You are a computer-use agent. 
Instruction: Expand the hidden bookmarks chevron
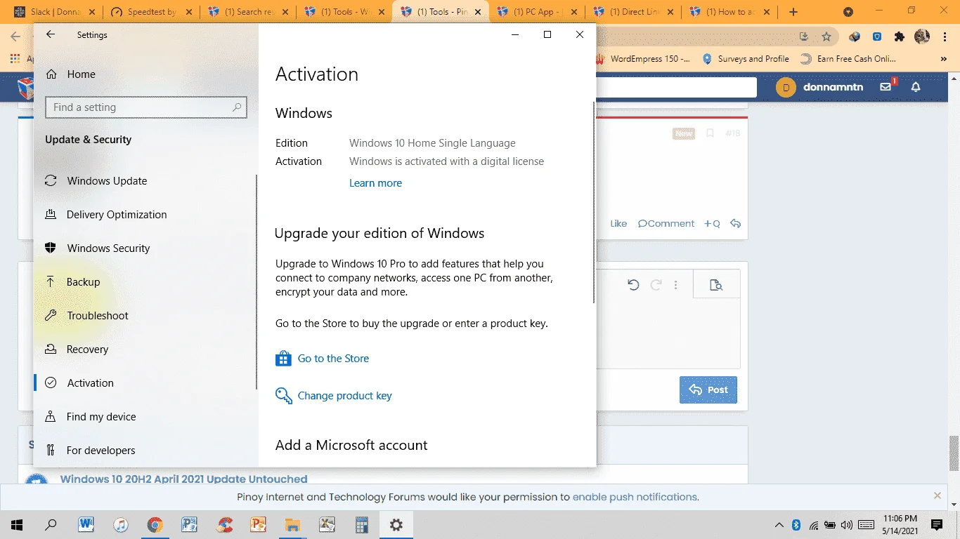(x=945, y=59)
